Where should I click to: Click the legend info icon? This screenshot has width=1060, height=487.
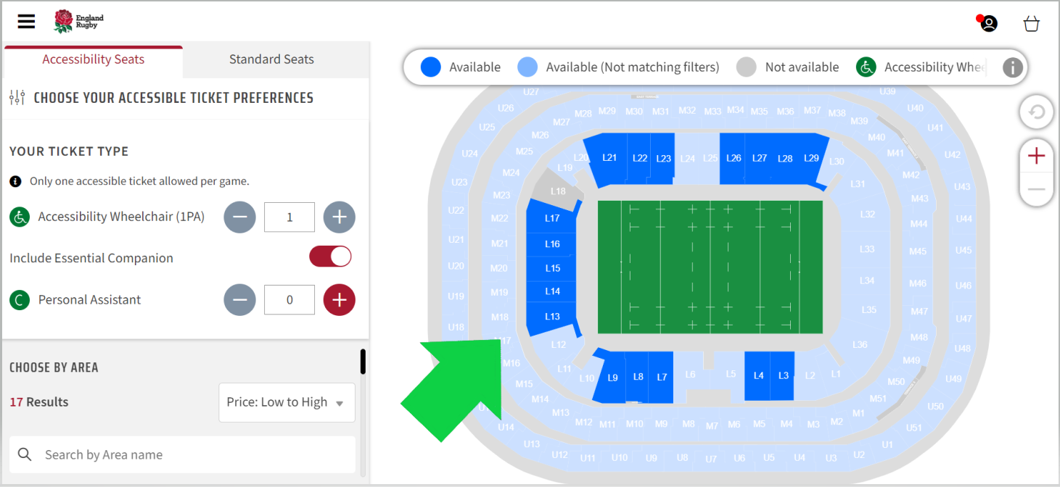click(1012, 67)
